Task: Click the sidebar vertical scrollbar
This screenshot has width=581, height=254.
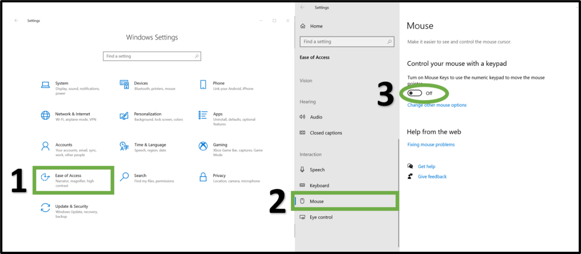Action: [398, 193]
